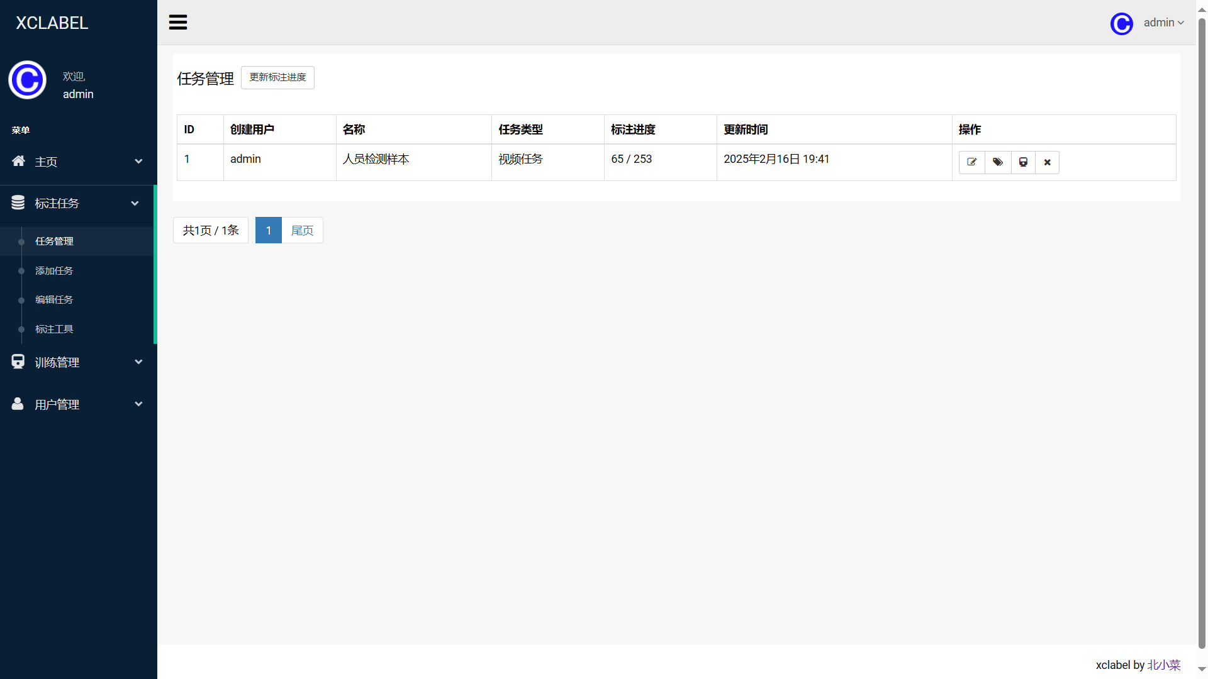Viewport: 1208px width, 679px height.
Task: Delete task 1 with the X icon
Action: pyautogui.click(x=1047, y=162)
